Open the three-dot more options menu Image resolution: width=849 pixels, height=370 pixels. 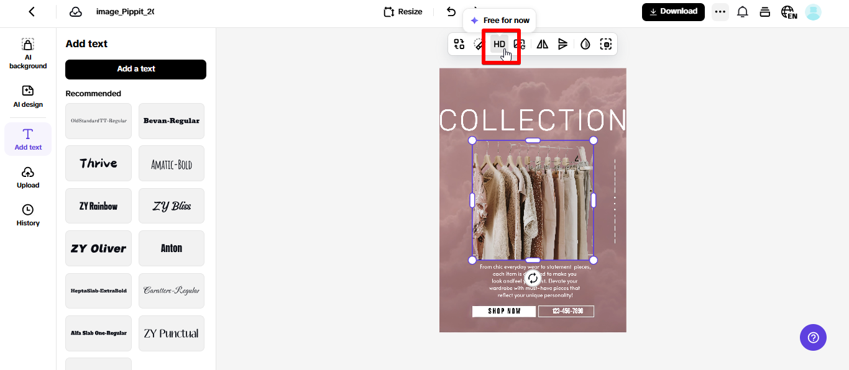tap(720, 12)
